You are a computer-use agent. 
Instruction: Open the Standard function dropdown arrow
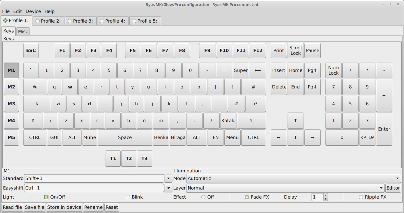pyautogui.click(x=168, y=178)
